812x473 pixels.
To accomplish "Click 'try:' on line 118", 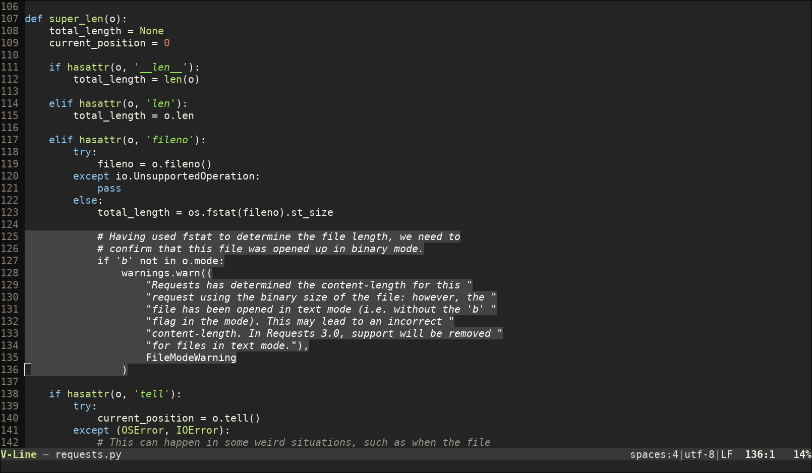I will click(85, 152).
